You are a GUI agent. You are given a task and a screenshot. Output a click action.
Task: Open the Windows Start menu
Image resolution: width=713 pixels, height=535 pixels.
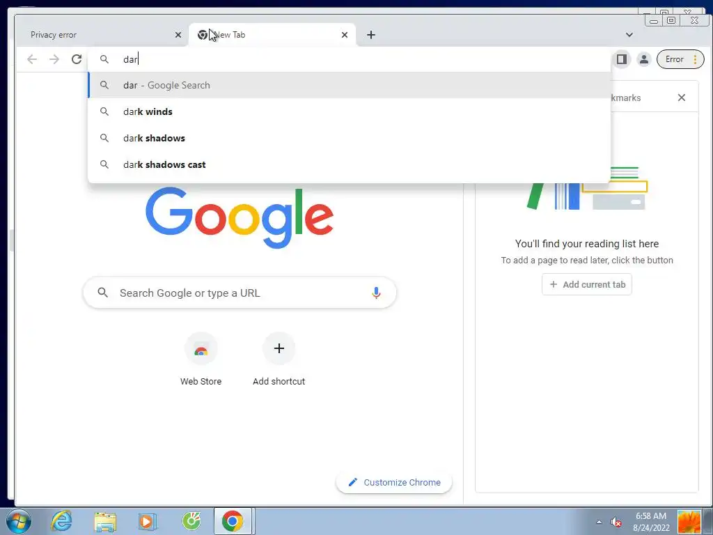(x=19, y=521)
